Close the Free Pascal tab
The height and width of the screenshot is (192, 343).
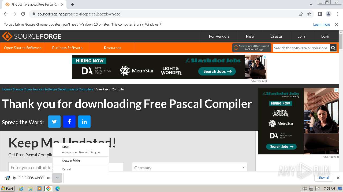(62, 5)
